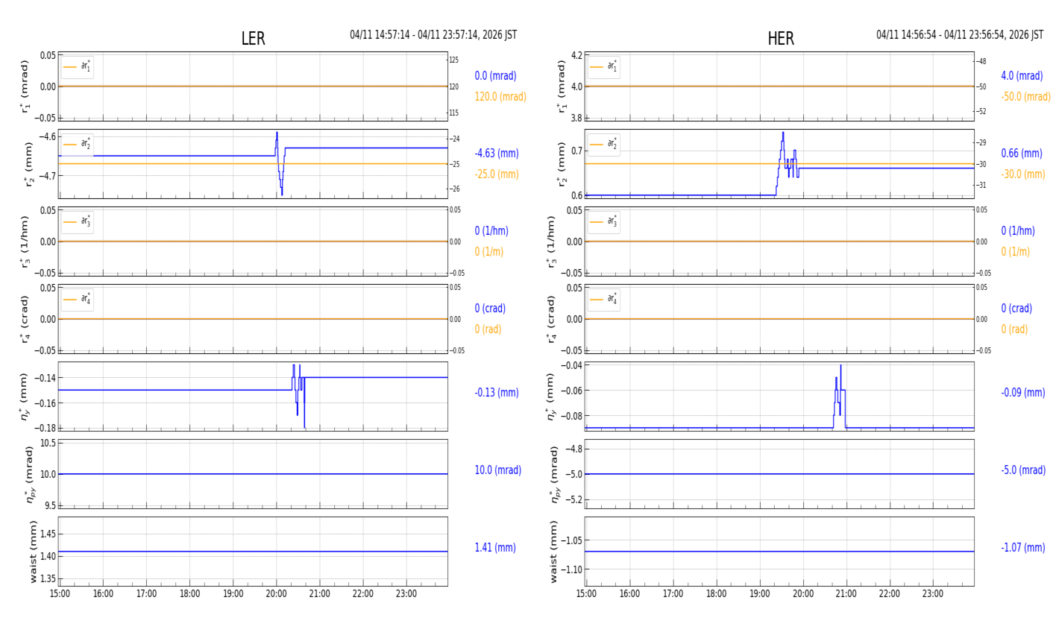Pick the 0 (crad) value beside LER

pyautogui.click(x=490, y=309)
